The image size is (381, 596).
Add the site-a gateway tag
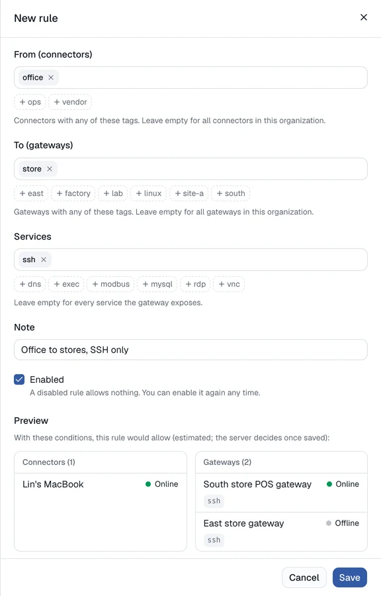pos(189,193)
